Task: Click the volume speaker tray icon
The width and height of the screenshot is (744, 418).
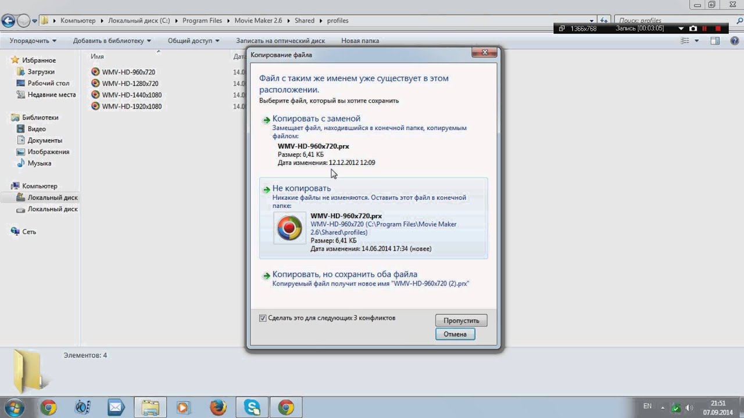Action: pyautogui.click(x=690, y=407)
